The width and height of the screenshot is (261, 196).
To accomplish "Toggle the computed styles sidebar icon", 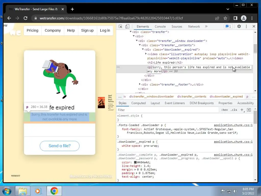I will click(x=249, y=110).
